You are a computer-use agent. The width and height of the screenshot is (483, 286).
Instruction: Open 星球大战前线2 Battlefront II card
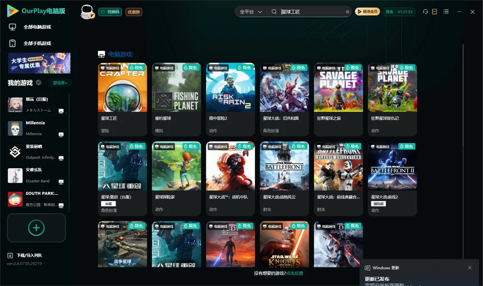[392, 178]
